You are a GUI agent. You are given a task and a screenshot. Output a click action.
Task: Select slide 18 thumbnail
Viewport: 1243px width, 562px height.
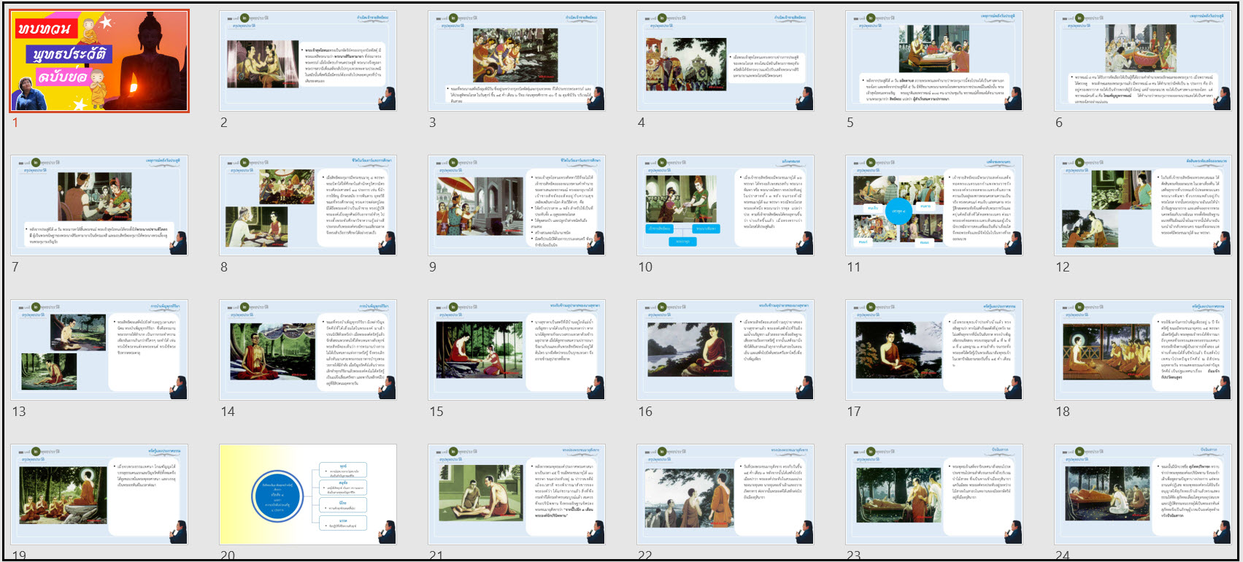[1143, 350]
